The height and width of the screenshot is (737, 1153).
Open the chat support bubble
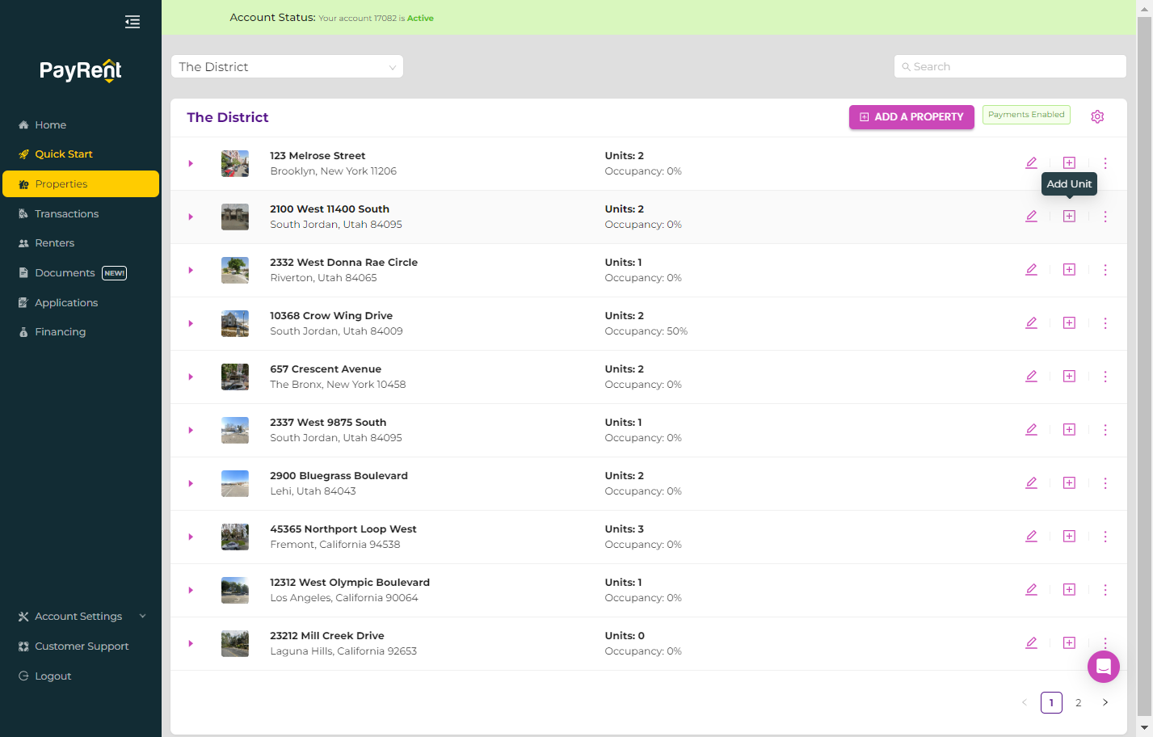click(x=1104, y=668)
